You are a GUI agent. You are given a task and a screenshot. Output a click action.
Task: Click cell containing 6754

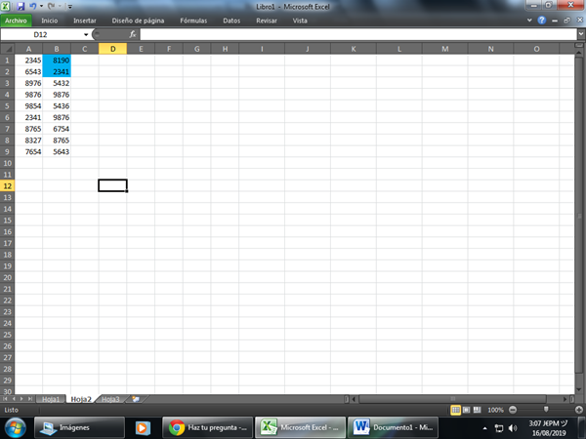57,129
